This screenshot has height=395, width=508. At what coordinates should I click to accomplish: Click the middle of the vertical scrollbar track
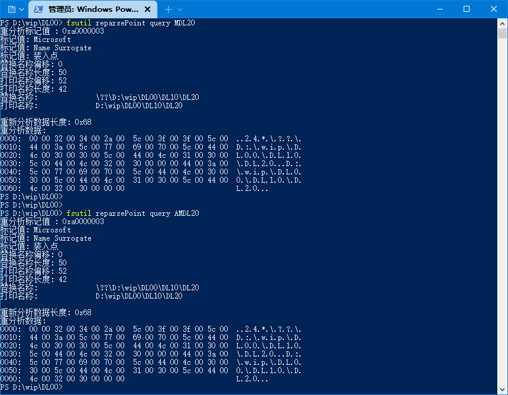click(x=503, y=207)
